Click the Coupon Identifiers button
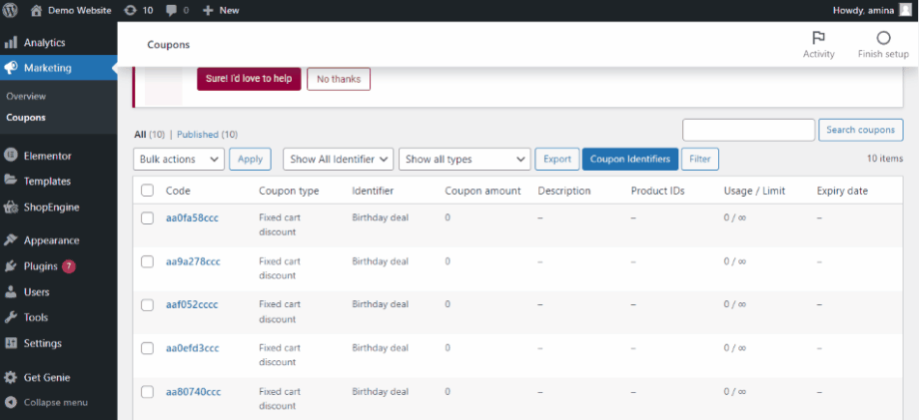The height and width of the screenshot is (420, 919). click(x=630, y=159)
